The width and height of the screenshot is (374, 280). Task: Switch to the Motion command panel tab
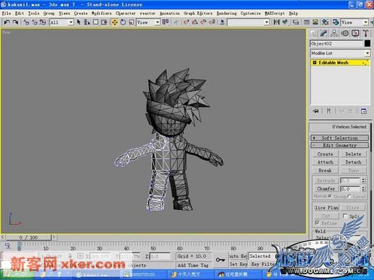(x=345, y=33)
